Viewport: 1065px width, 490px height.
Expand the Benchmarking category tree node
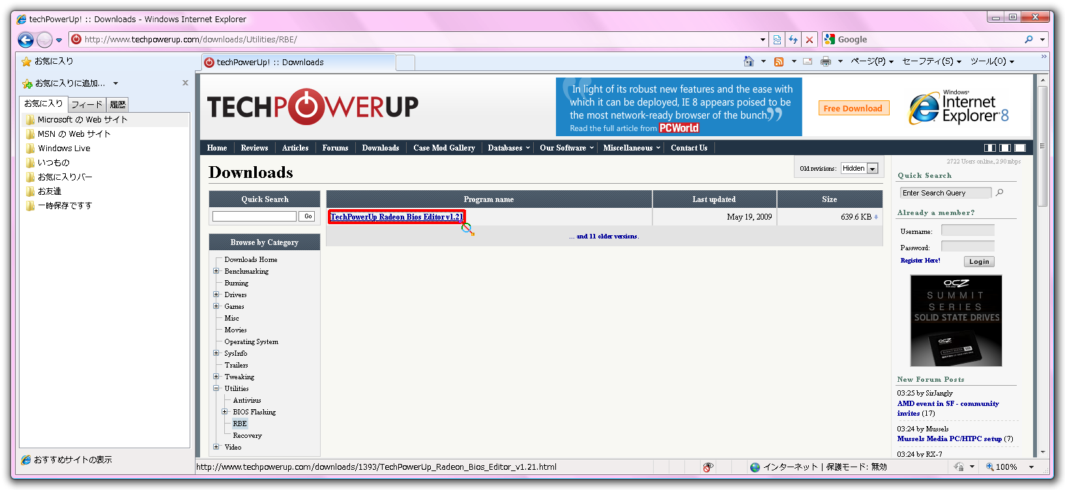[216, 271]
